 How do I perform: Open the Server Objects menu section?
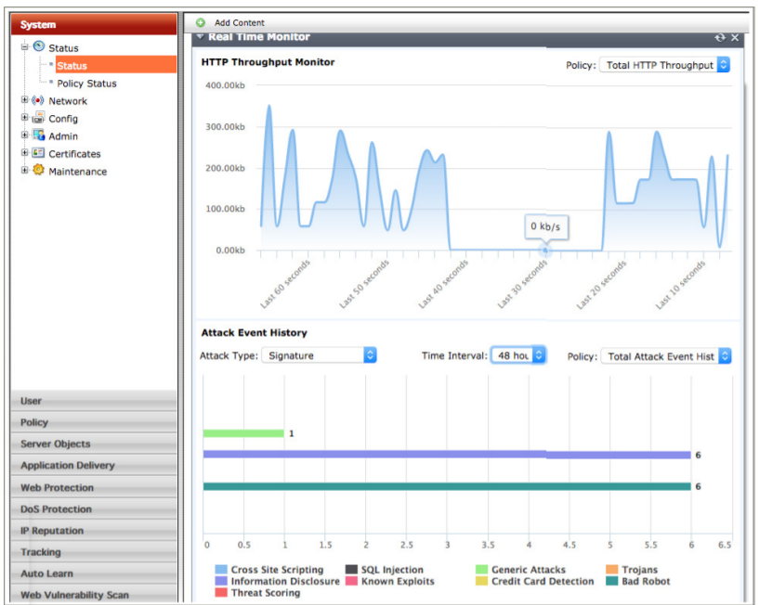94,444
